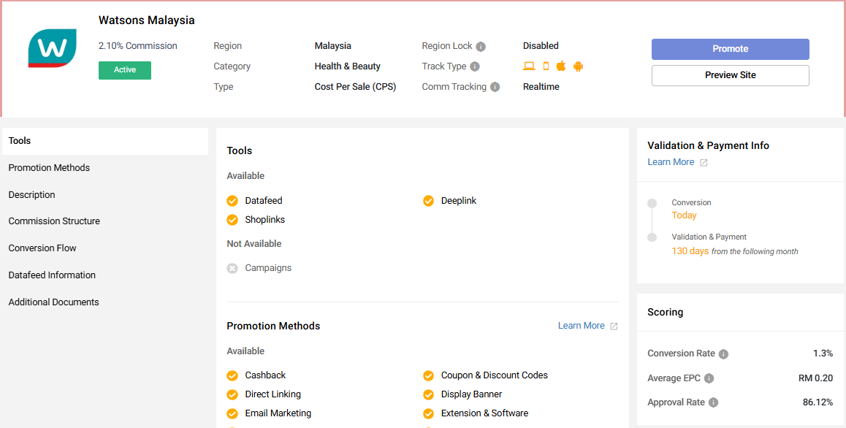Select Datafeed Information in the sidebar
This screenshot has height=428, width=846.
click(52, 275)
